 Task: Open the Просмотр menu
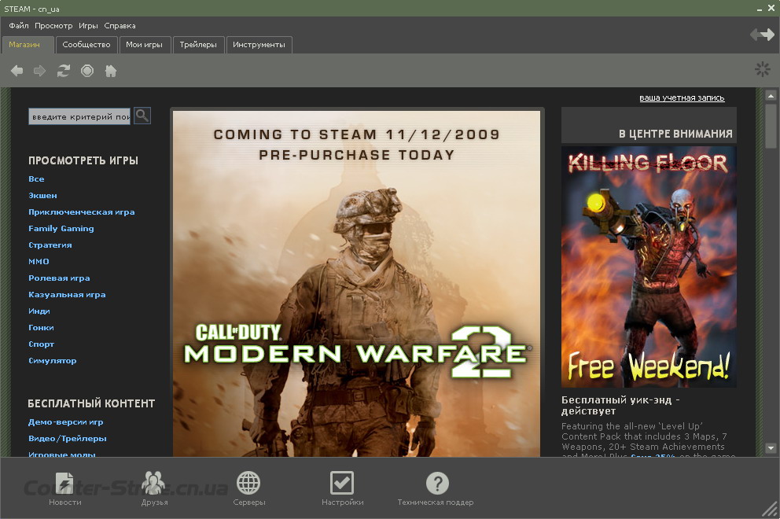(53, 25)
